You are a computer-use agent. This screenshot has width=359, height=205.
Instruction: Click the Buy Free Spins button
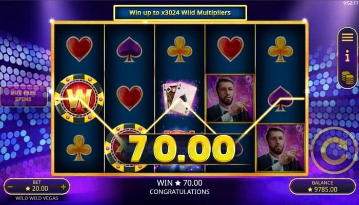pyautogui.click(x=24, y=96)
